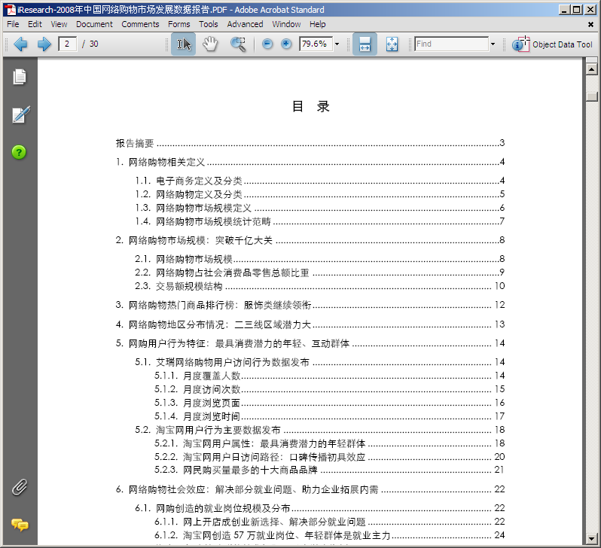Open the Pages navigation panel
601x548 pixels.
(20, 77)
